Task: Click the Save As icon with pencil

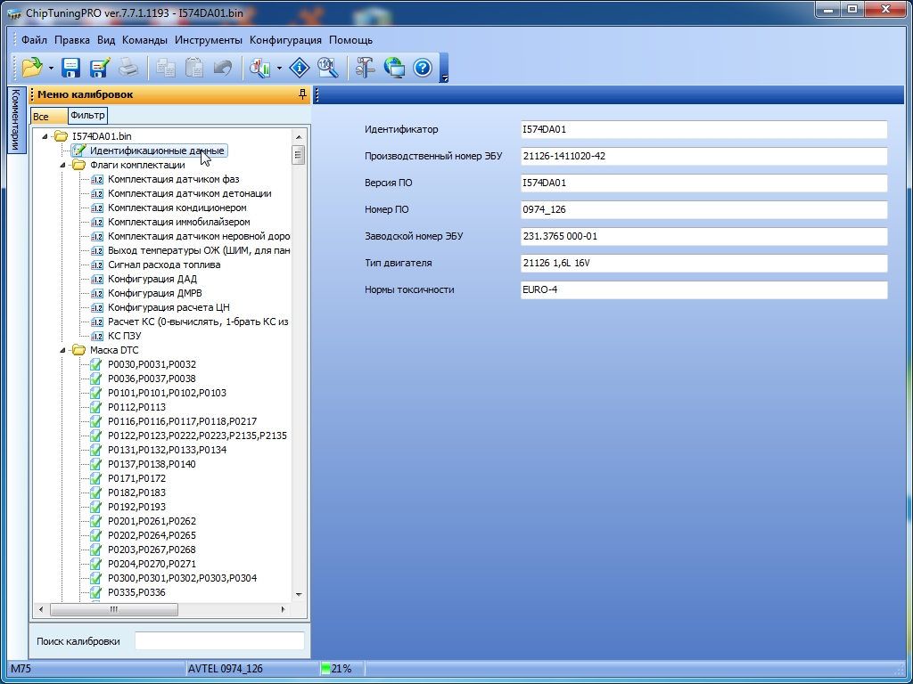Action: pos(99,67)
